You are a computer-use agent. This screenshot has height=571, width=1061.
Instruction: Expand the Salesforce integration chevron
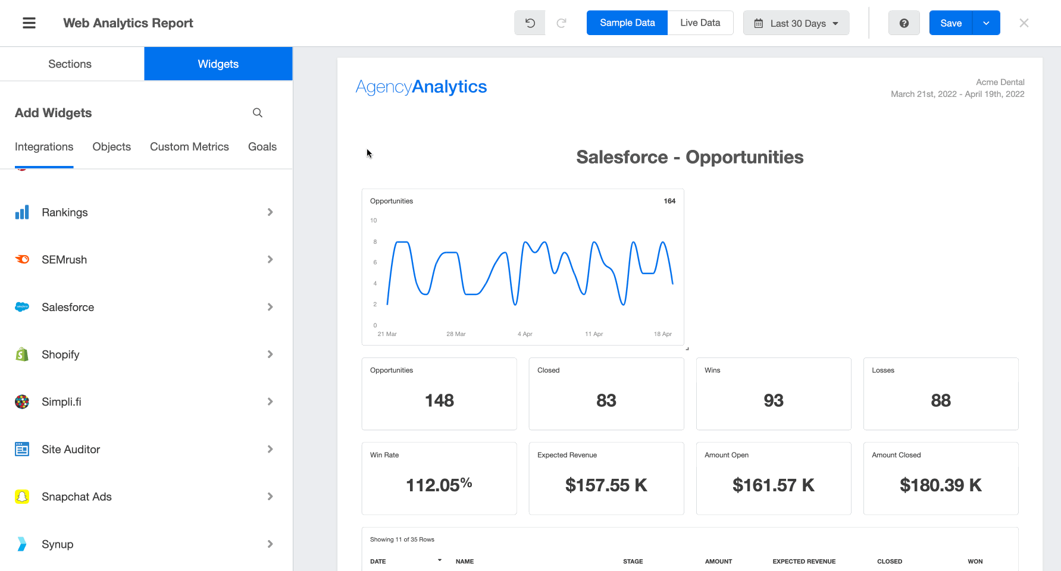click(x=270, y=307)
